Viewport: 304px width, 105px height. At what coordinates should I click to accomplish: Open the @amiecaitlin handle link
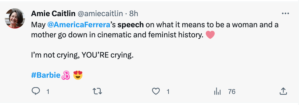point(100,13)
